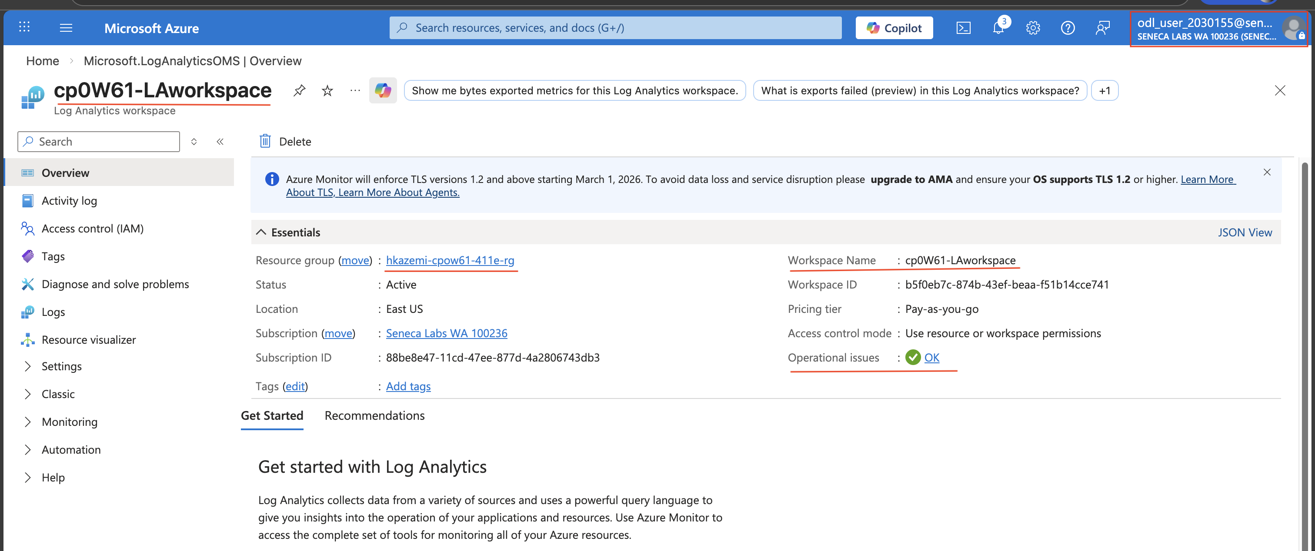Open the Copilot button in header
1315x551 pixels.
point(894,27)
